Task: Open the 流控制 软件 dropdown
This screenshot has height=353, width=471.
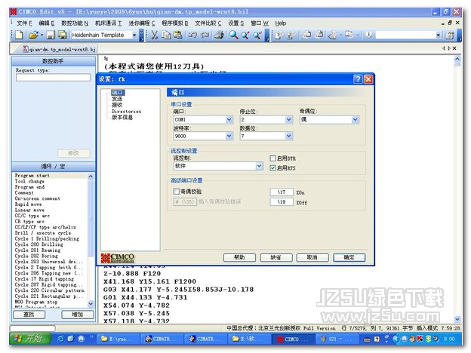Action: [259, 166]
